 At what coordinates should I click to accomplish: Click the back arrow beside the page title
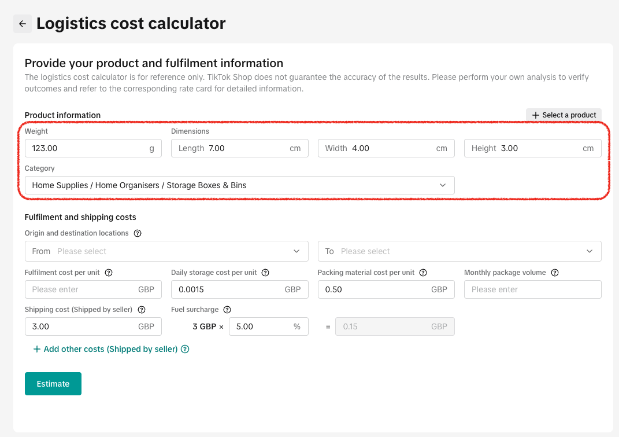click(23, 24)
